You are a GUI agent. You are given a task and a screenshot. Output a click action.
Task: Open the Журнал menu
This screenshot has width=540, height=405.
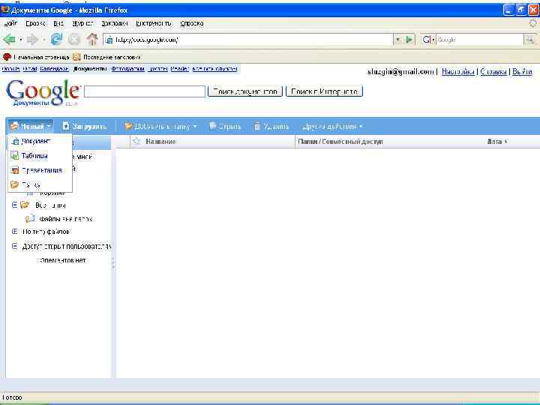tap(82, 23)
